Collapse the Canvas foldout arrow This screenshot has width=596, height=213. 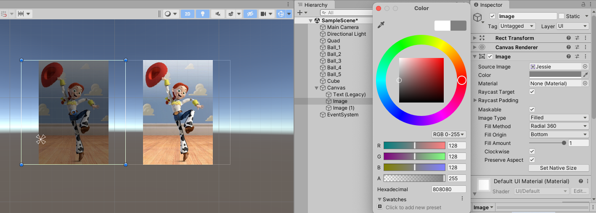coord(317,88)
